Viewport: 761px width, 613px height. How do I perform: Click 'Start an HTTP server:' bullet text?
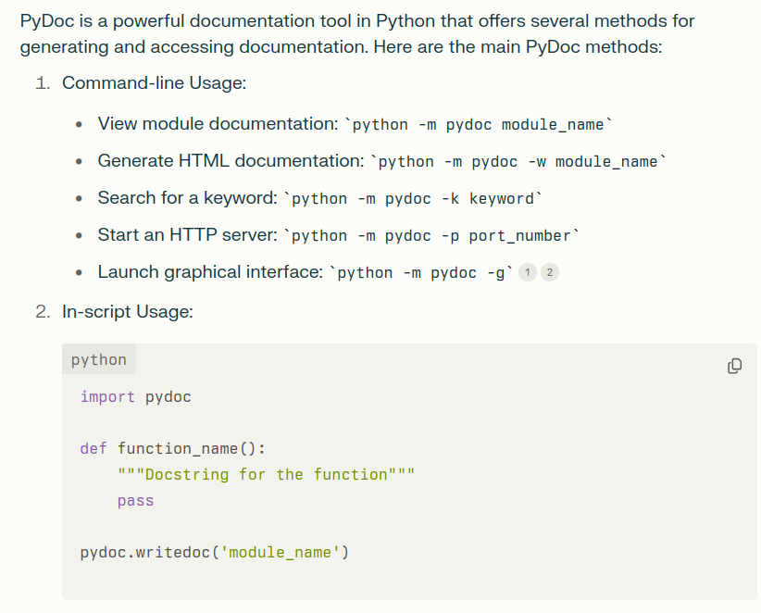tap(187, 235)
